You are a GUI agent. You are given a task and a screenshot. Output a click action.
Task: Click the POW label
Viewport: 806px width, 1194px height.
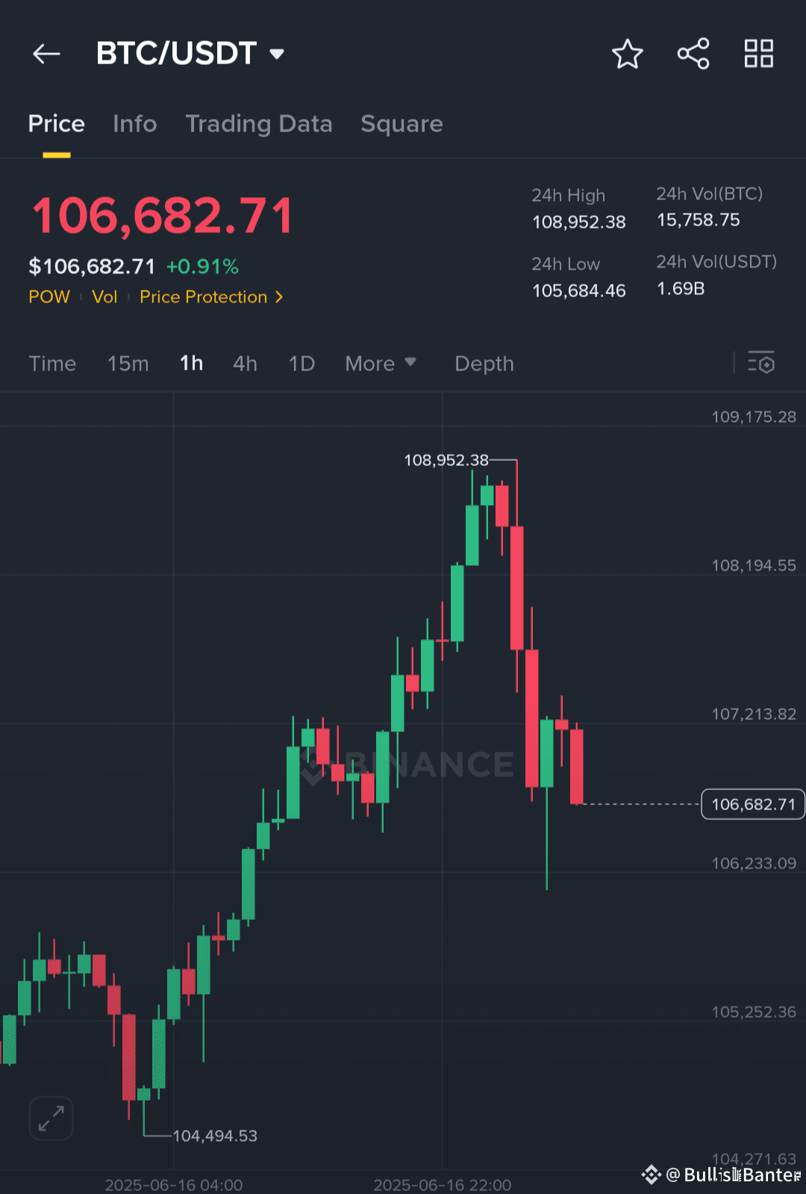pyautogui.click(x=49, y=297)
